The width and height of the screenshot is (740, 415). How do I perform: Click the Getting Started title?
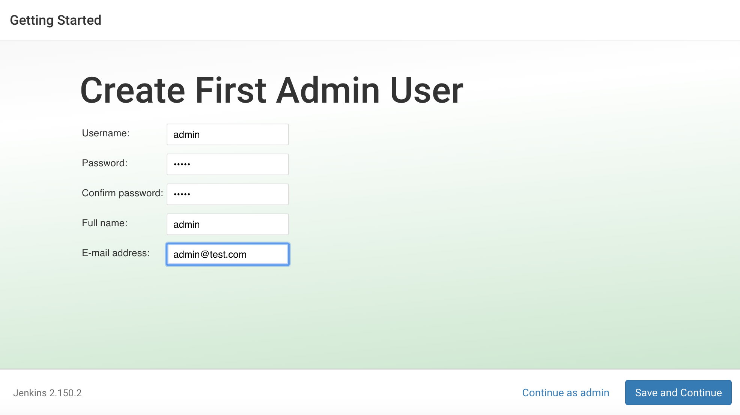tap(56, 20)
